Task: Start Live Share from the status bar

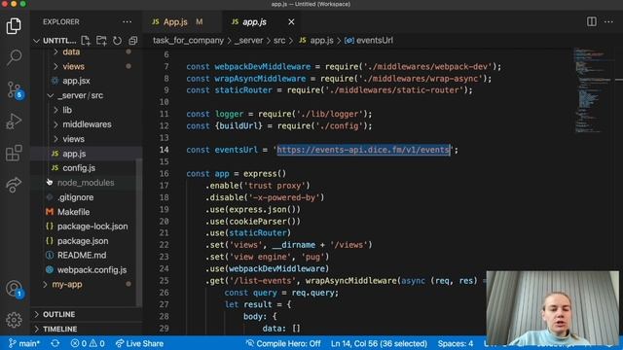Action: click(x=139, y=343)
